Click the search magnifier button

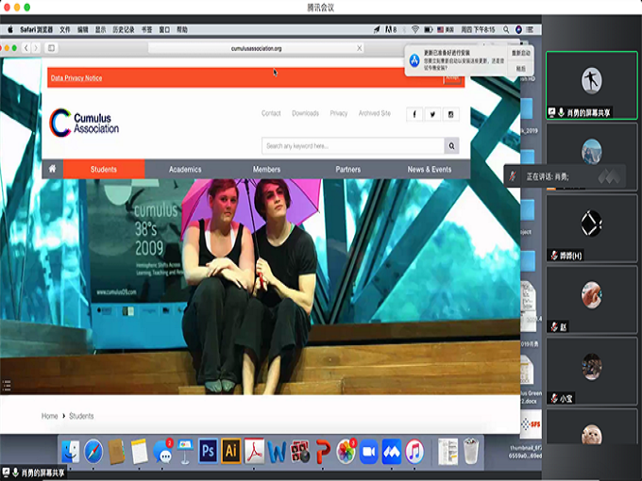point(452,146)
